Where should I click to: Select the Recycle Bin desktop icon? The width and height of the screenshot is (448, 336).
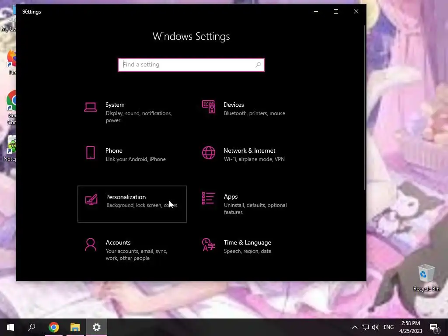click(x=426, y=278)
